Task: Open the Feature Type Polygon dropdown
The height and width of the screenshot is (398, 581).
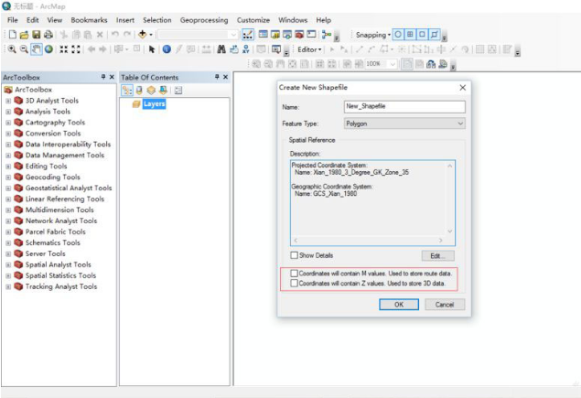Action: 404,124
